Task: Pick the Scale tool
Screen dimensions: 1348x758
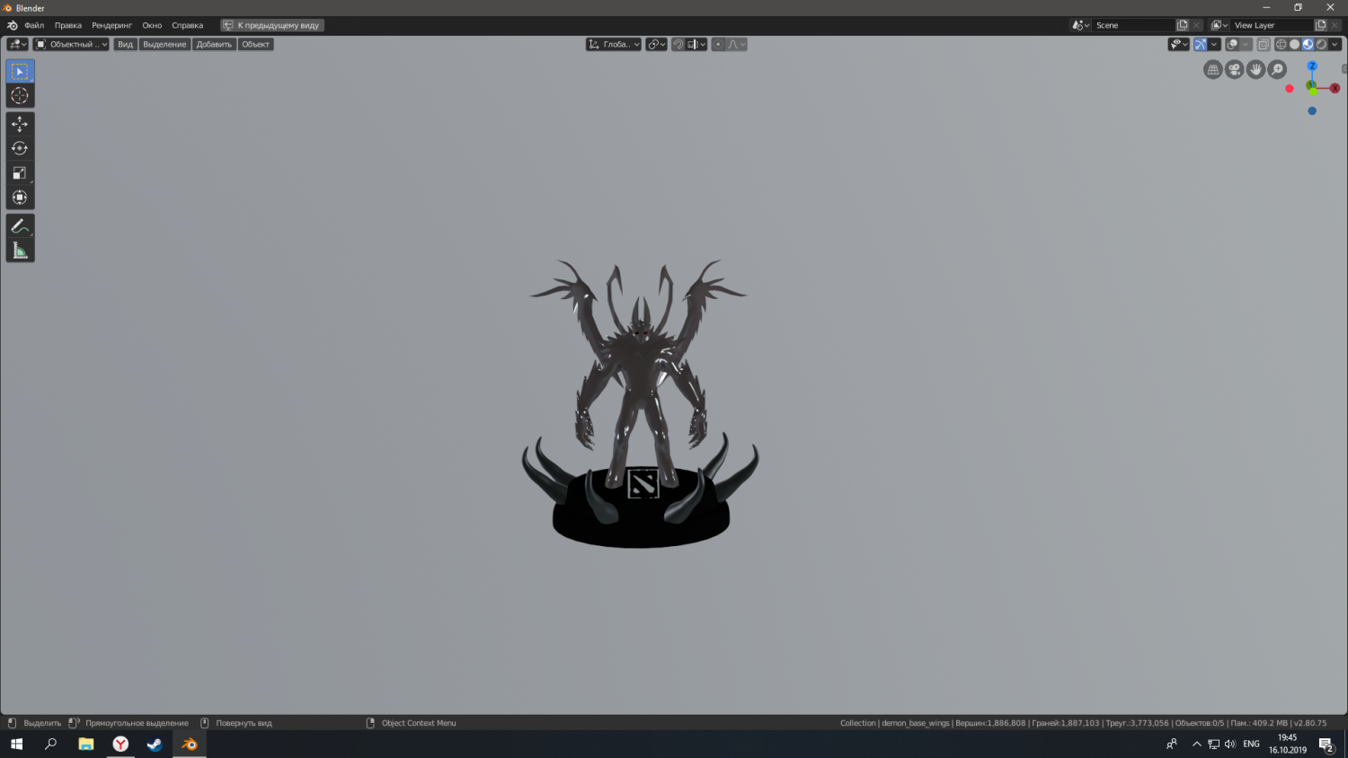Action: coord(20,173)
